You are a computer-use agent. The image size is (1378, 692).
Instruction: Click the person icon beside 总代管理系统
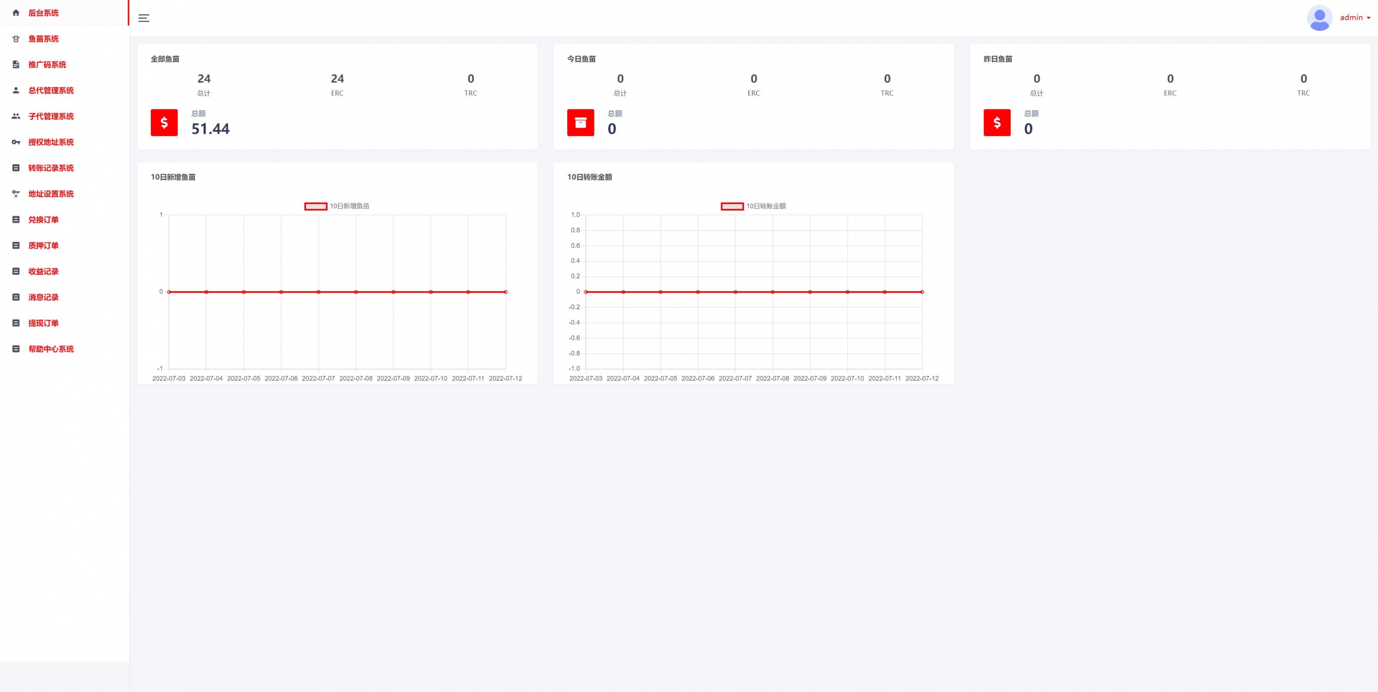tap(16, 91)
